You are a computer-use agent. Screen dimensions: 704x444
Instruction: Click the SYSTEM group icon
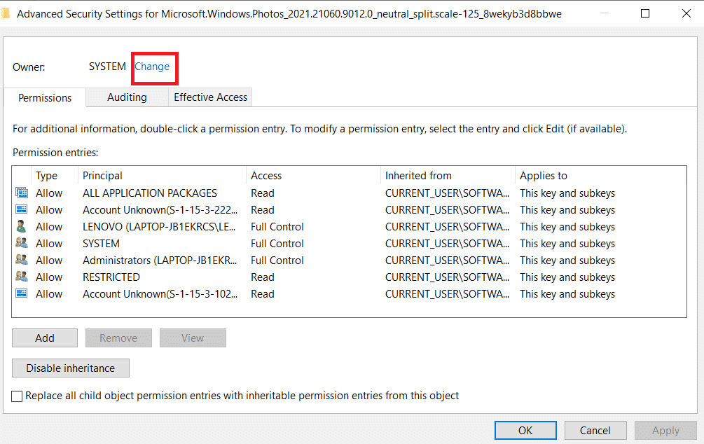tap(22, 244)
